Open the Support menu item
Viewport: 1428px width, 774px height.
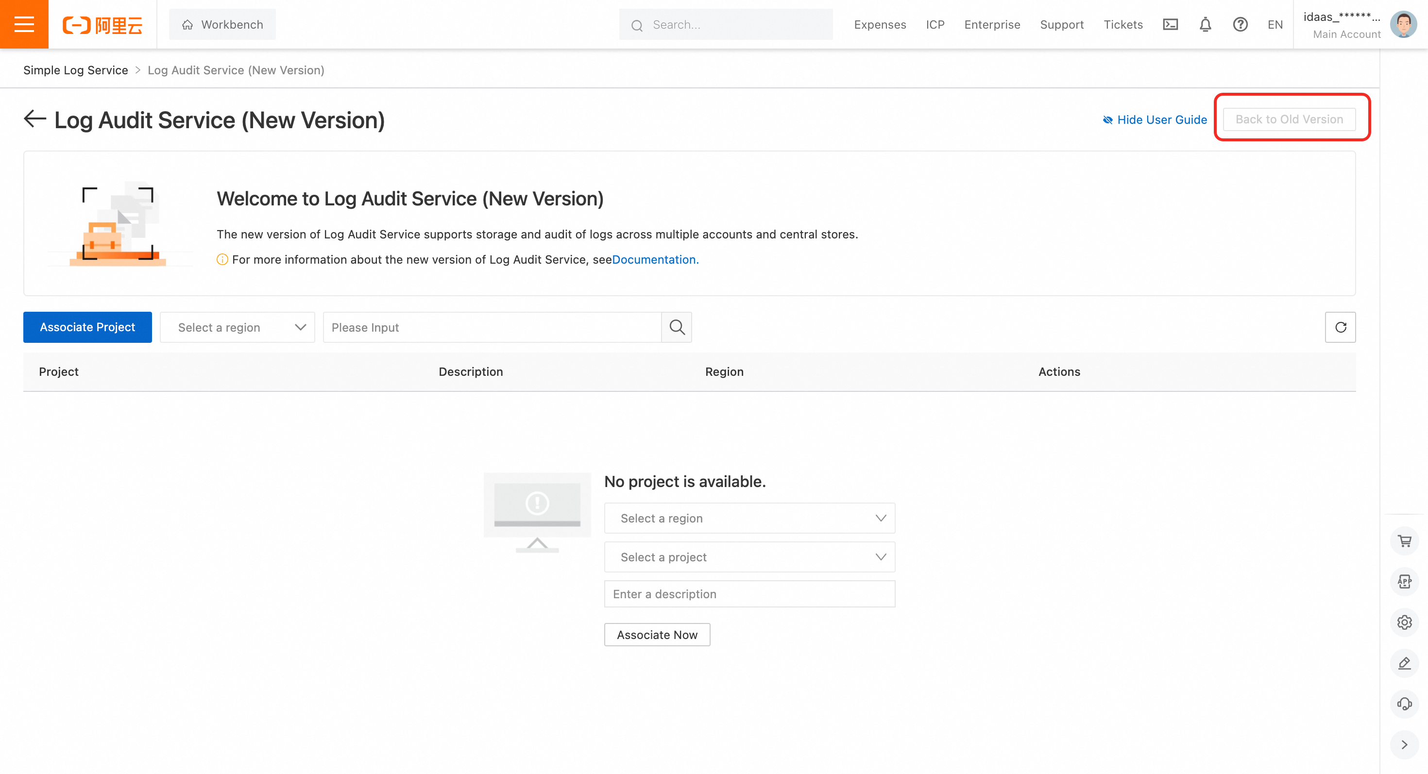tap(1062, 24)
